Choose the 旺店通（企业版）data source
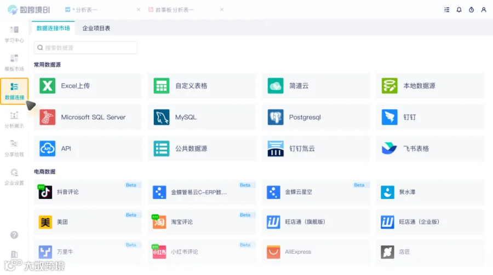 430,222
